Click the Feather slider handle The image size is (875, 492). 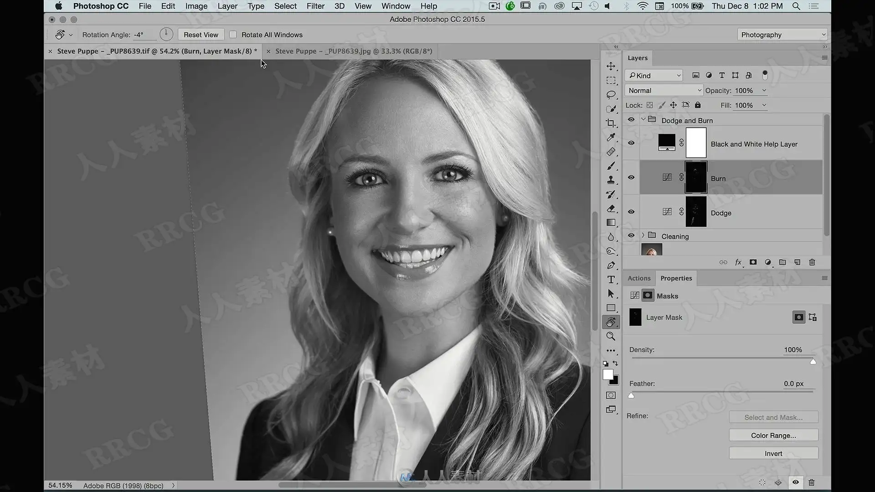click(x=631, y=395)
